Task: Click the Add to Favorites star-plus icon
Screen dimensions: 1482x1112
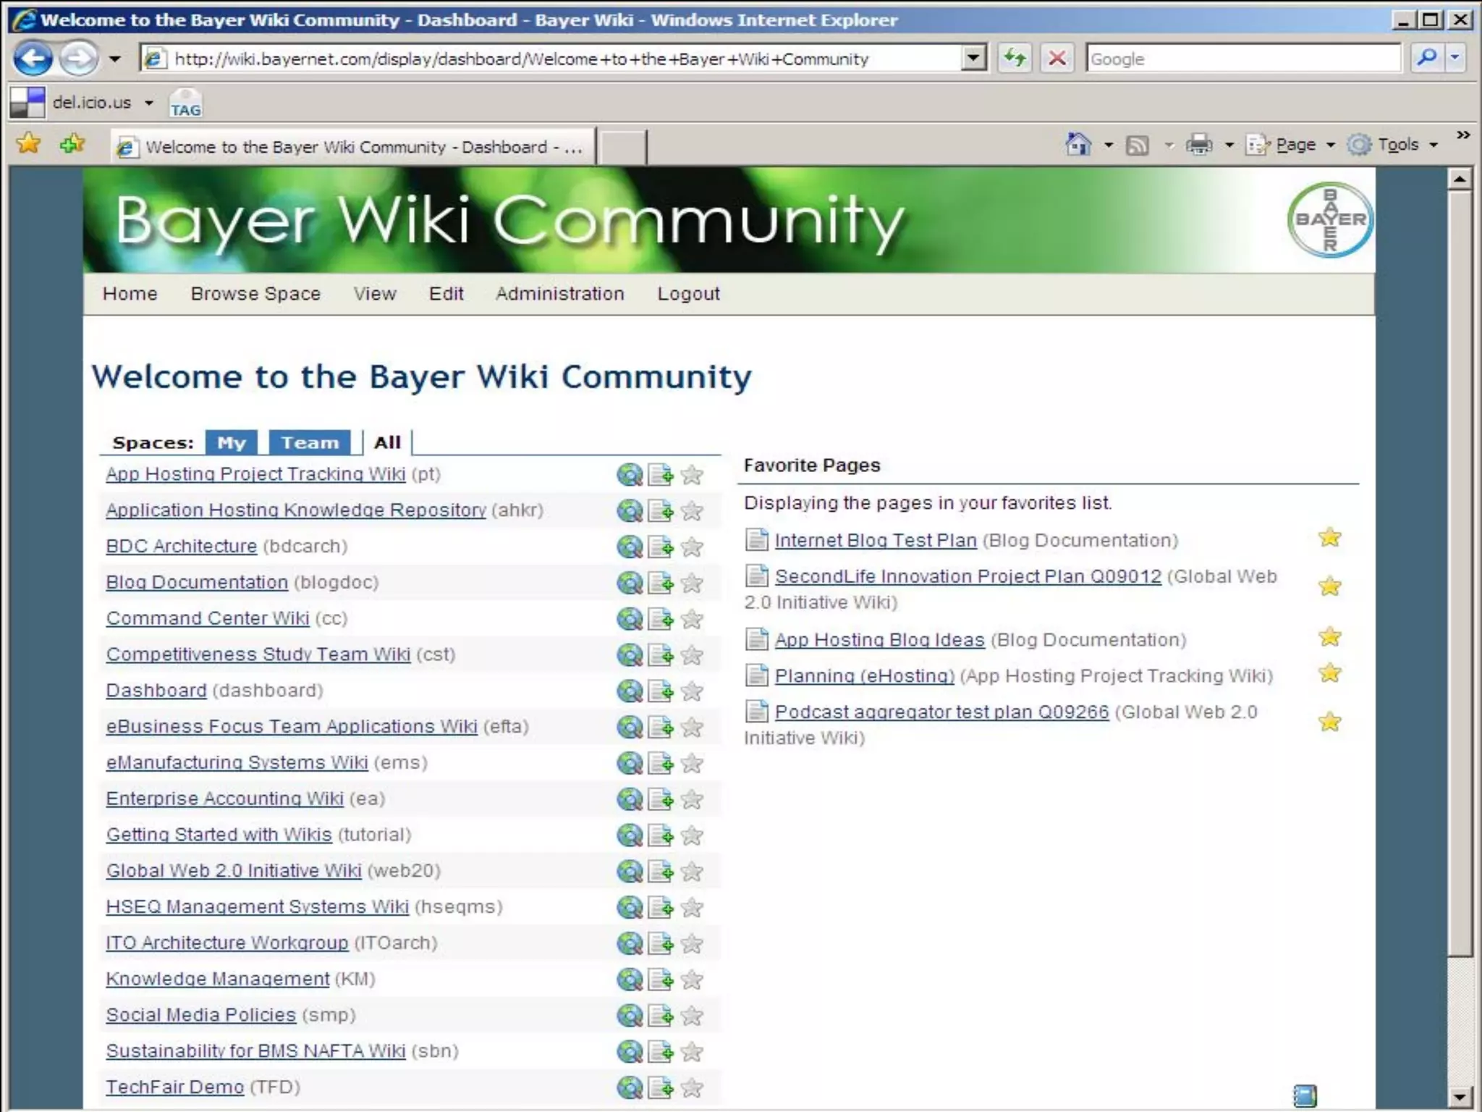Action: pos(72,144)
